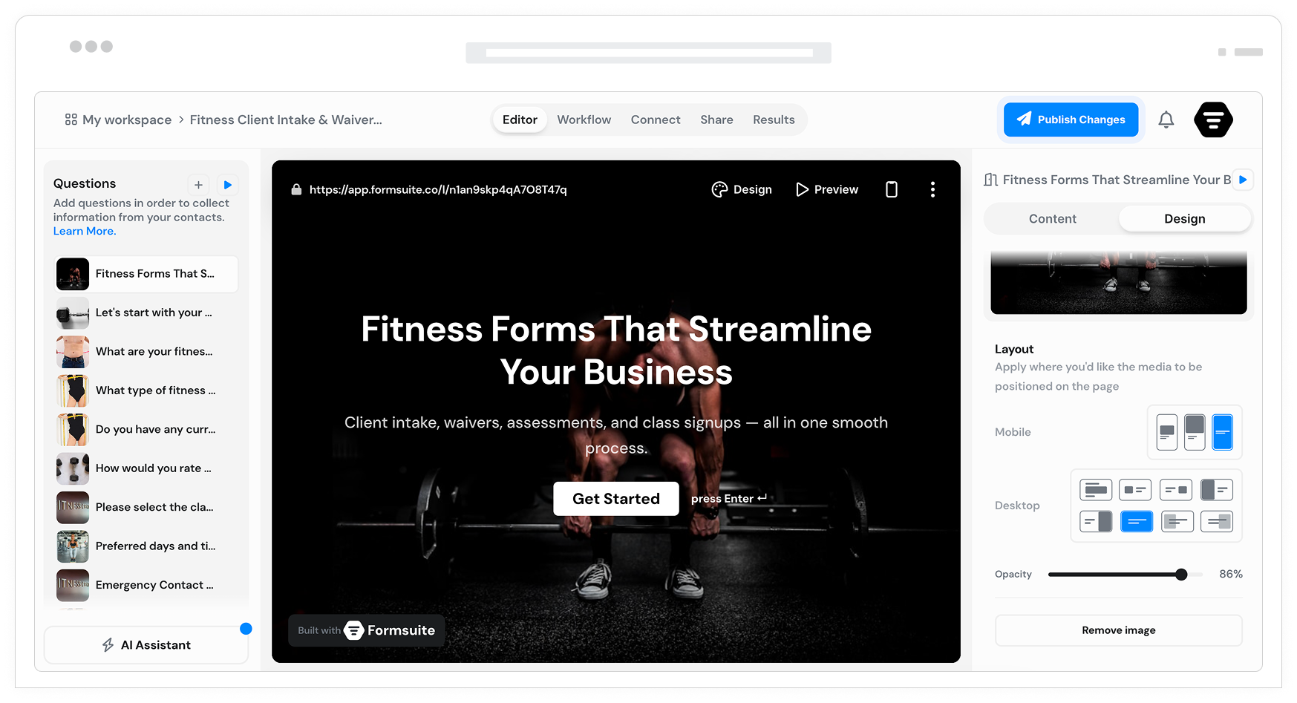Open Design palette in preview toolbar
The height and width of the screenshot is (703, 1297).
point(742,189)
